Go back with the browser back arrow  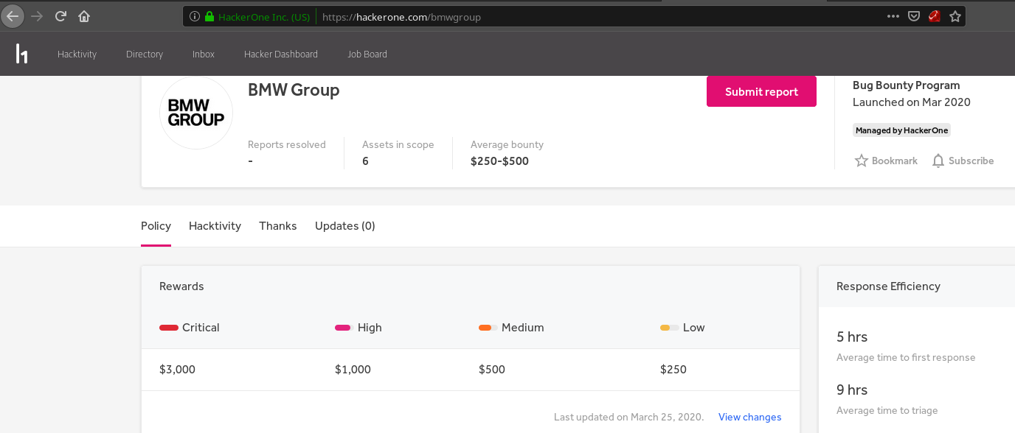(13, 16)
